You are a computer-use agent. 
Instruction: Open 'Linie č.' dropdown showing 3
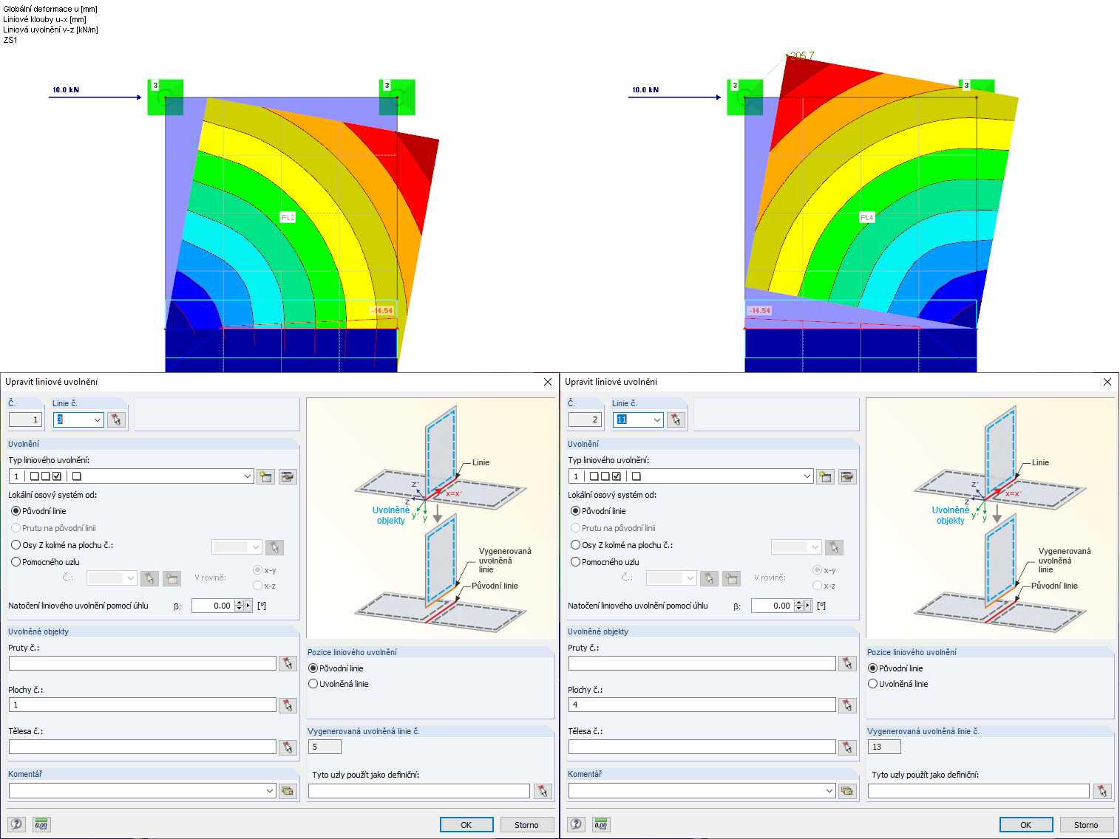pyautogui.click(x=97, y=419)
